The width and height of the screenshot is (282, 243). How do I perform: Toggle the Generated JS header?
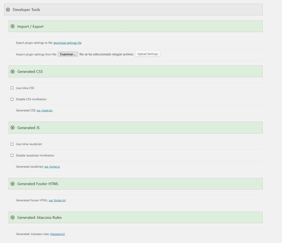135,128
